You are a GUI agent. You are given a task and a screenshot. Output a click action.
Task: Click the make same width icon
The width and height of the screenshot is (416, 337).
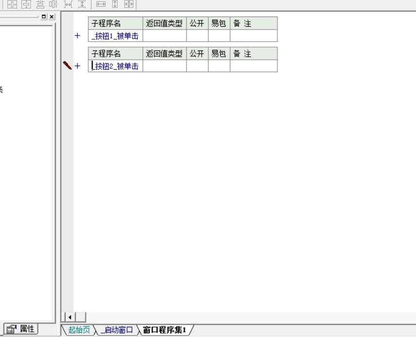(x=101, y=4)
